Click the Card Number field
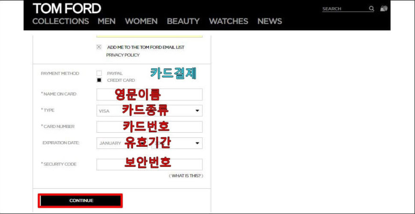 (149, 127)
